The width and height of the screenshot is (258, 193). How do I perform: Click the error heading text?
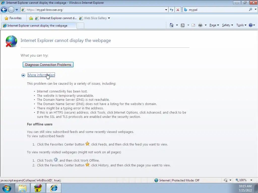point(66,40)
